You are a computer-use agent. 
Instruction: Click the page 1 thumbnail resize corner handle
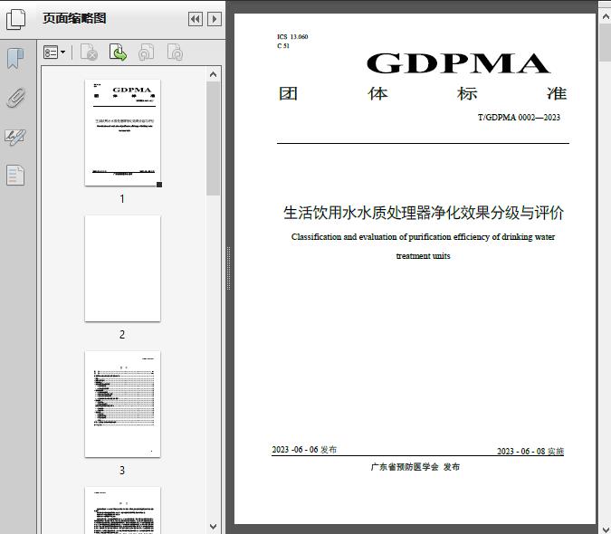pyautogui.click(x=159, y=185)
